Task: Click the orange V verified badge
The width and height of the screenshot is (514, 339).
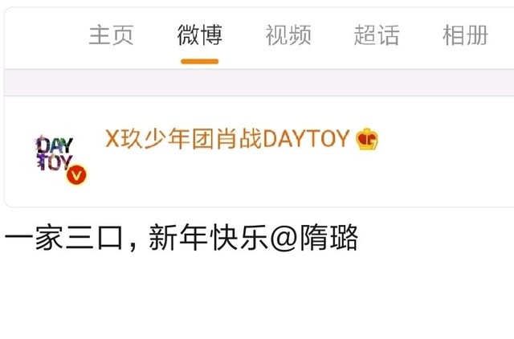Action: coord(76,175)
